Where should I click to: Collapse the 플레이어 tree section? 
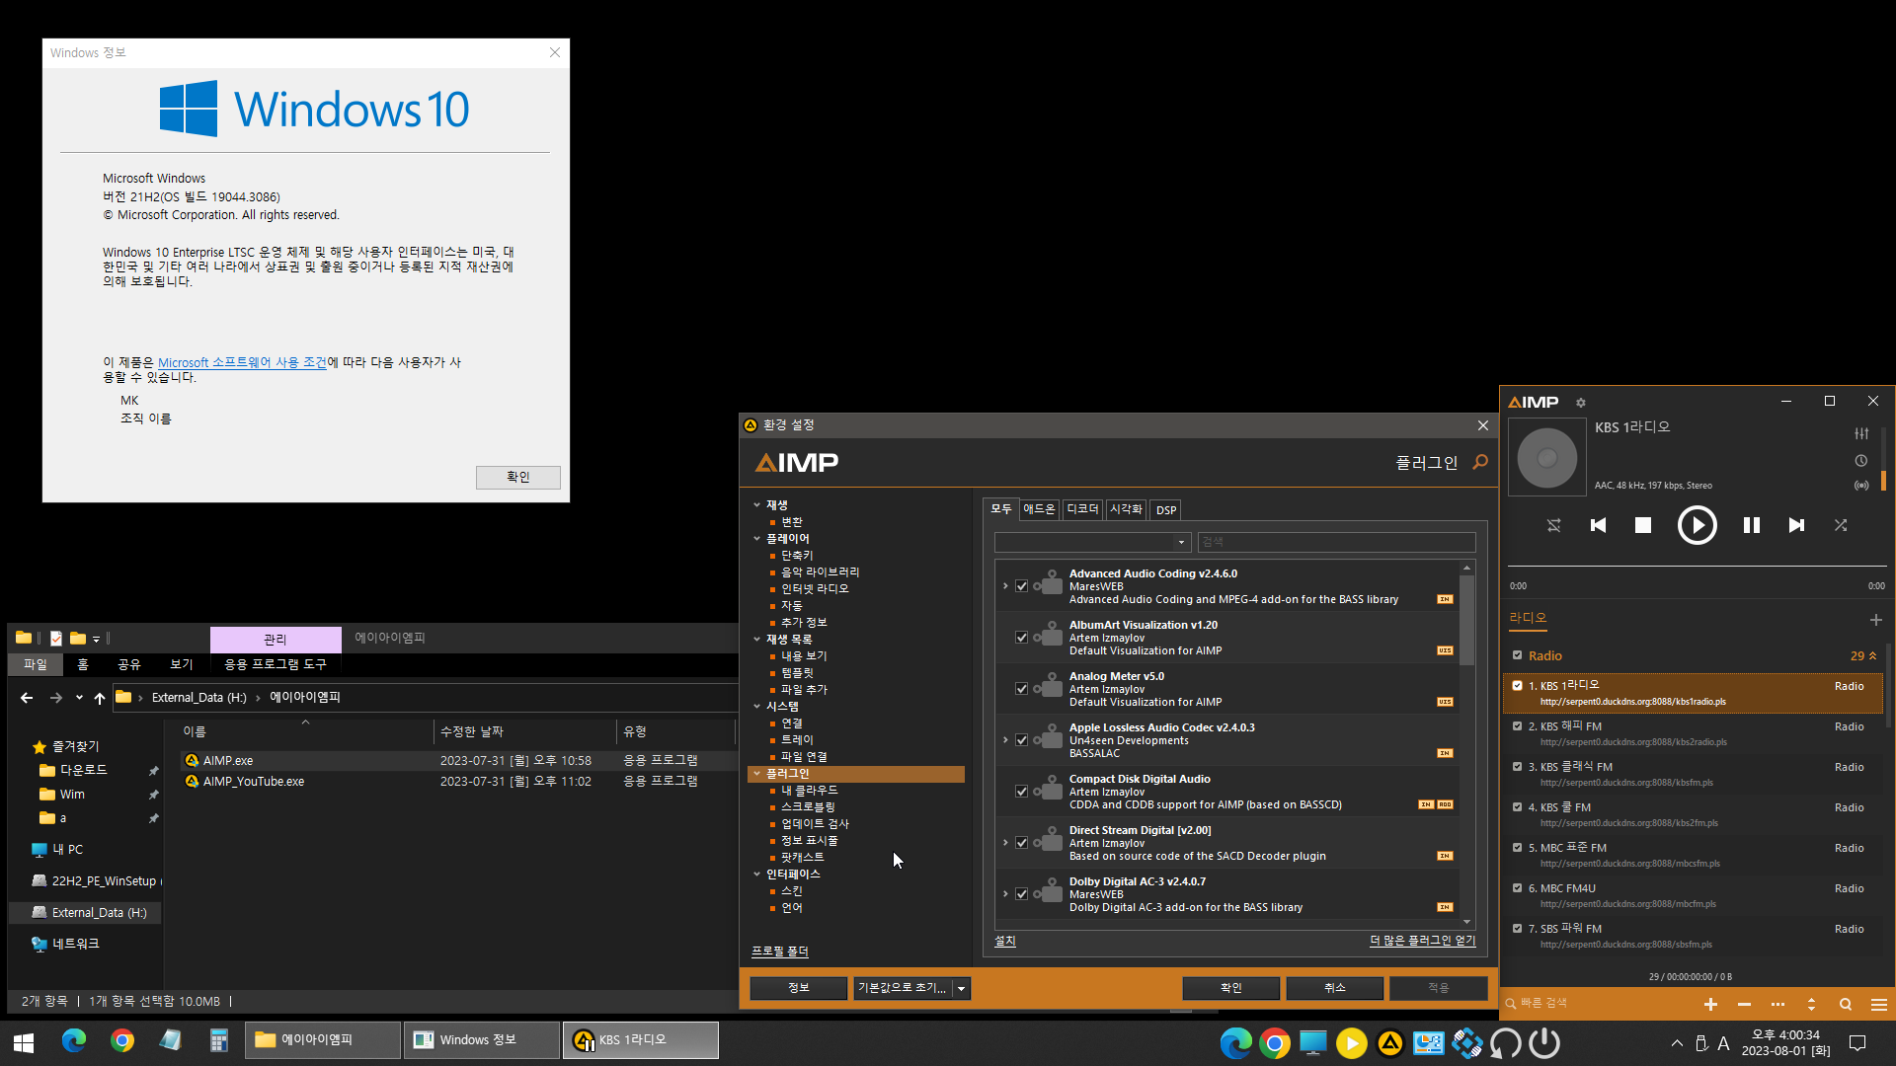click(x=757, y=539)
